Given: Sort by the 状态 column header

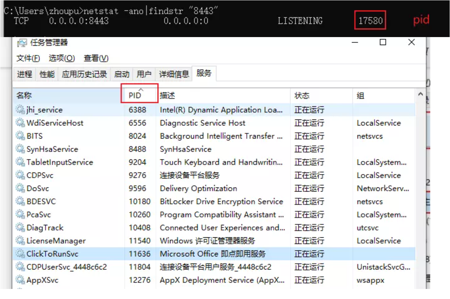Looking at the screenshot, I should 302,96.
